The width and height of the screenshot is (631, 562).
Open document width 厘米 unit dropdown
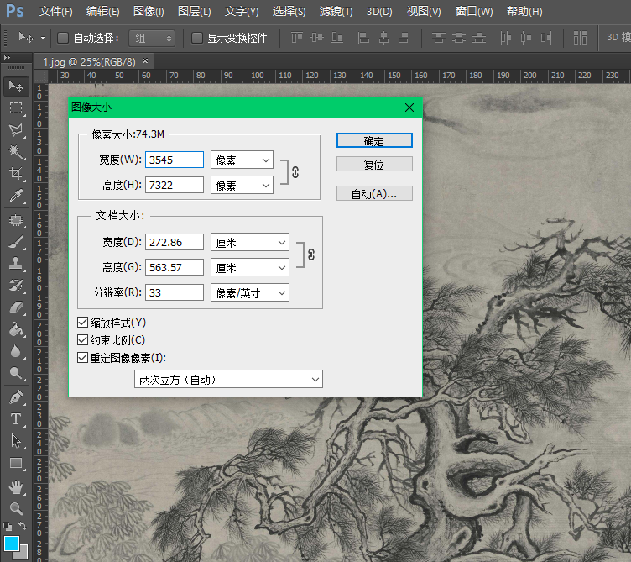tap(250, 243)
